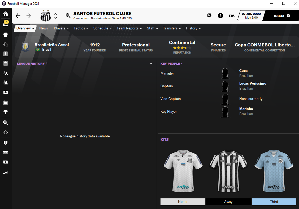Image resolution: width=299 pixels, height=209 pixels.
Task: Collapse the League History panel chevron
Action: click(x=151, y=64)
